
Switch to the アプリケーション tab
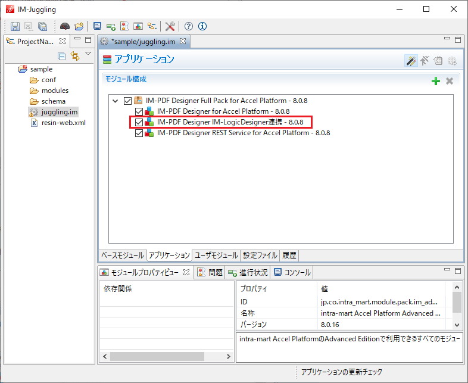[169, 256]
